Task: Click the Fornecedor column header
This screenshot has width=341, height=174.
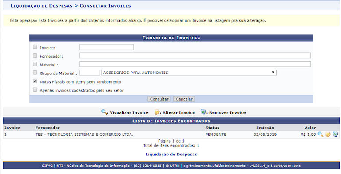Action: [48, 128]
